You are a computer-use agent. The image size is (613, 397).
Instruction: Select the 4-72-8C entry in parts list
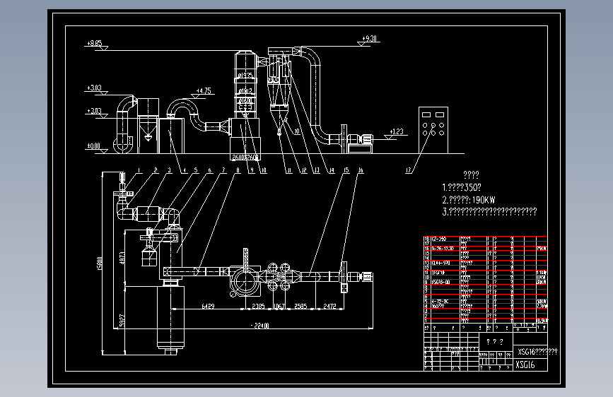pos(439,301)
